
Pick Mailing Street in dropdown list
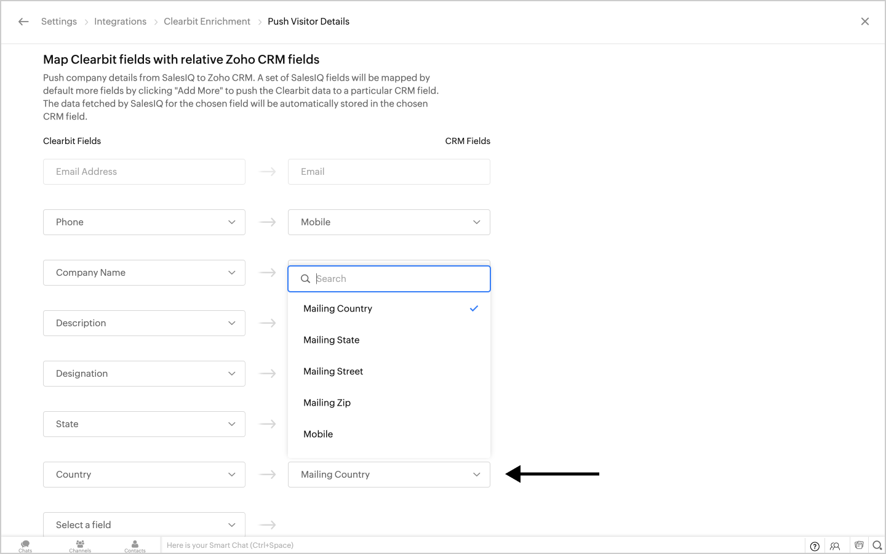[333, 371]
